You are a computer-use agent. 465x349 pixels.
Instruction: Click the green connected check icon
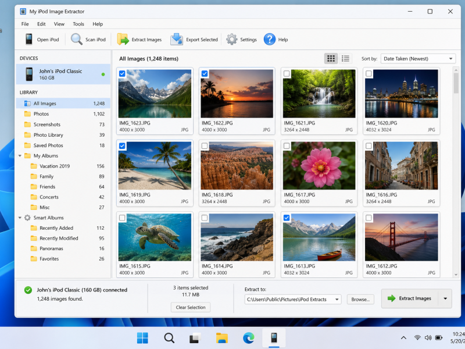[28, 290]
